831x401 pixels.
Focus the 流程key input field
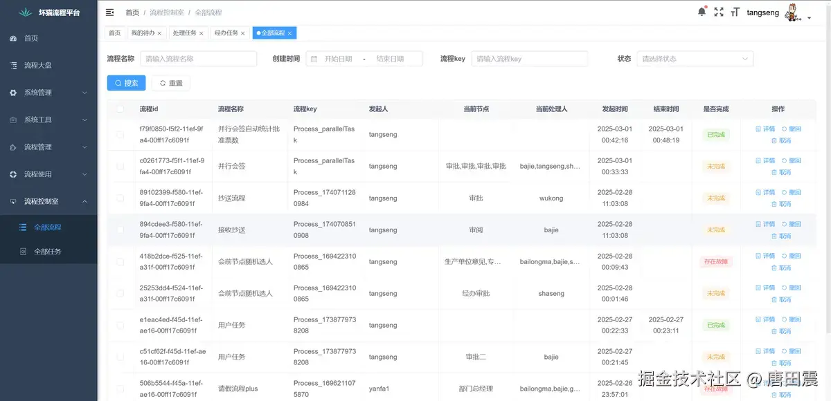[x=529, y=59]
